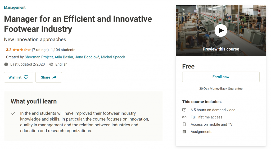Viewport: 271px width, 149px height.
Task: Click the mobile device access icon
Action: (x=184, y=125)
